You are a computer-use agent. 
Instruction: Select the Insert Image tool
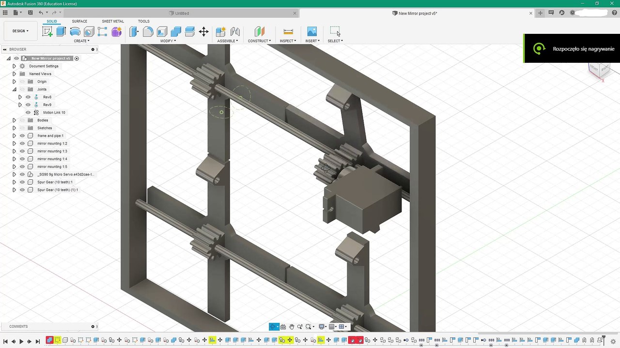(312, 32)
